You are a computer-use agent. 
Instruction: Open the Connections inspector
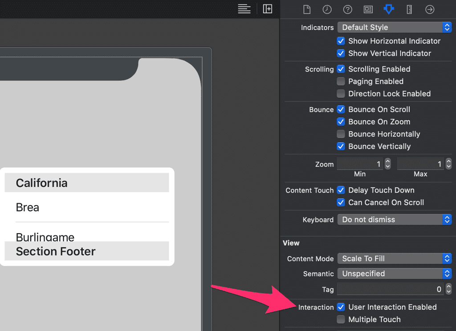click(x=430, y=9)
